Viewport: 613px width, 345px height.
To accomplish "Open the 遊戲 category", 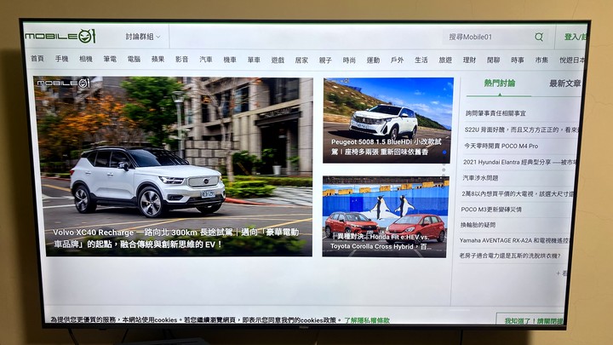I will point(278,60).
